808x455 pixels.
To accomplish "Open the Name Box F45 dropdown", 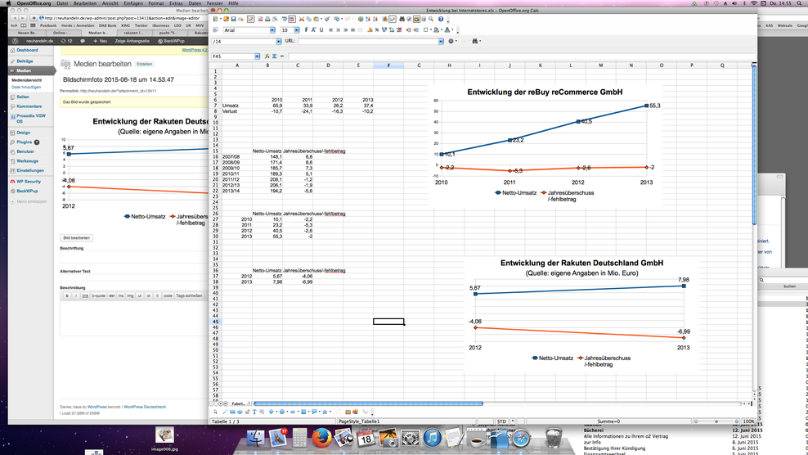I will pyautogui.click(x=257, y=56).
